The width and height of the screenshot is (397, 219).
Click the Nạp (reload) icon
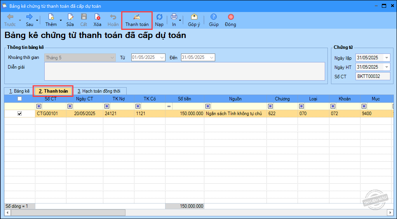(x=159, y=17)
